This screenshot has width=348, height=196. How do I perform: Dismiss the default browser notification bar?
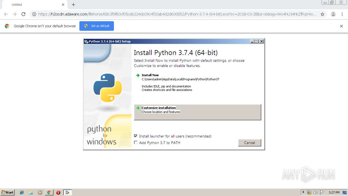coord(341,26)
